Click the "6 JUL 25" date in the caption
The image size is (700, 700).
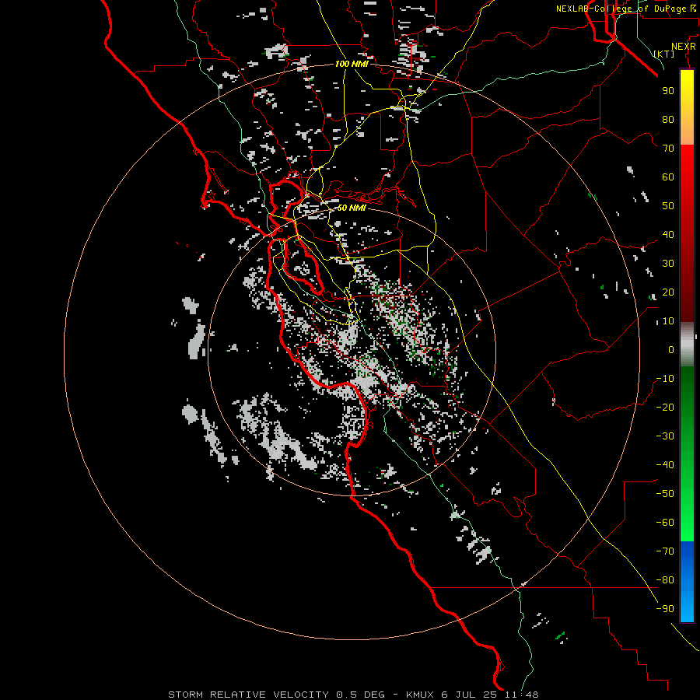click(470, 695)
